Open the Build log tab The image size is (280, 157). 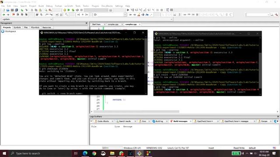tap(159, 121)
